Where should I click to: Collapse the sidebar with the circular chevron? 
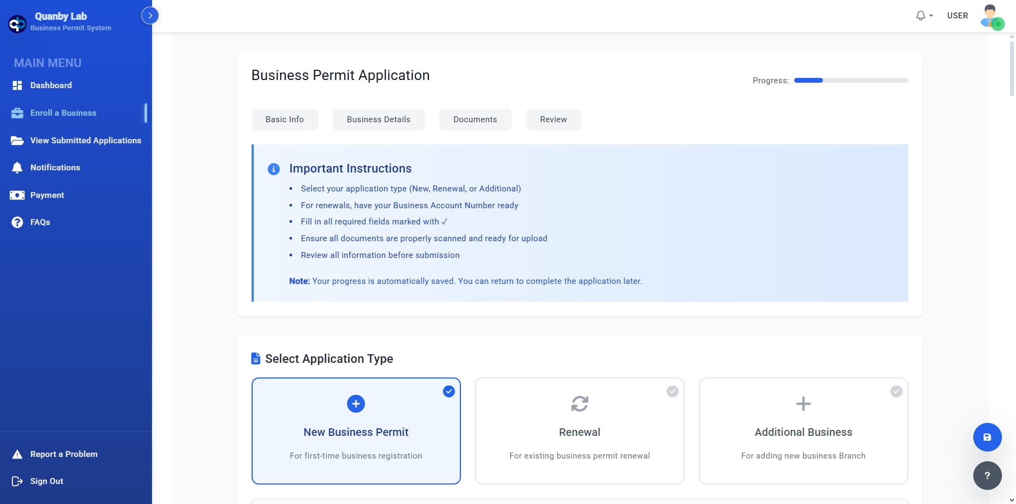tap(150, 15)
